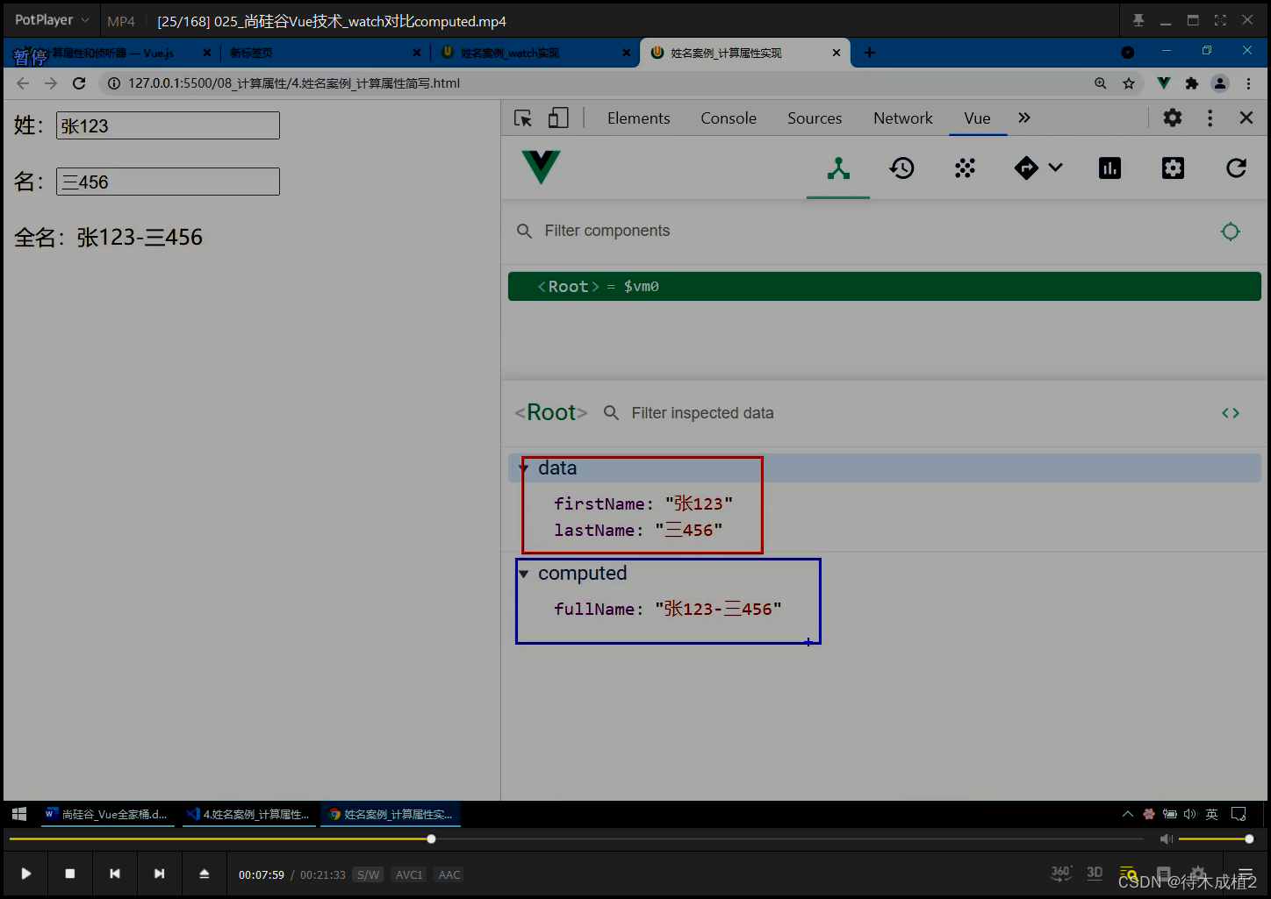Open the Vue components tree tab
The width and height of the screenshot is (1271, 899).
click(x=838, y=168)
